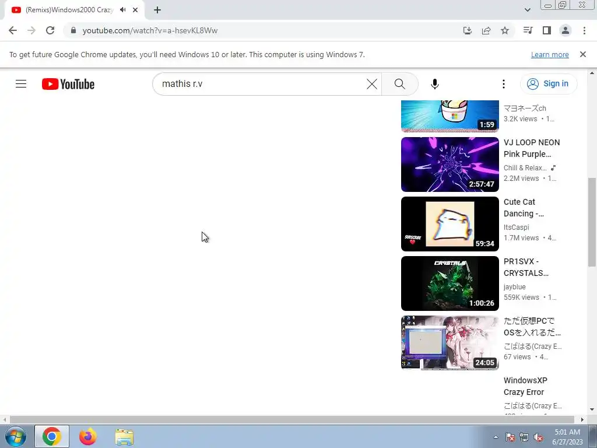Play the PR1SVX CRYSTALS thumbnail
Screen dimensions: 597x448
coord(449,283)
